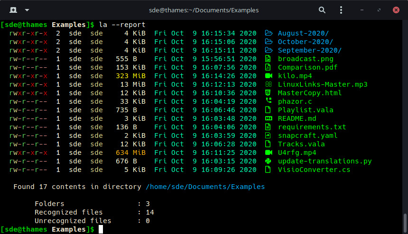The height and width of the screenshot is (234, 408).
Task: Close the terminal window
Action: pyautogui.click(x=396, y=9)
